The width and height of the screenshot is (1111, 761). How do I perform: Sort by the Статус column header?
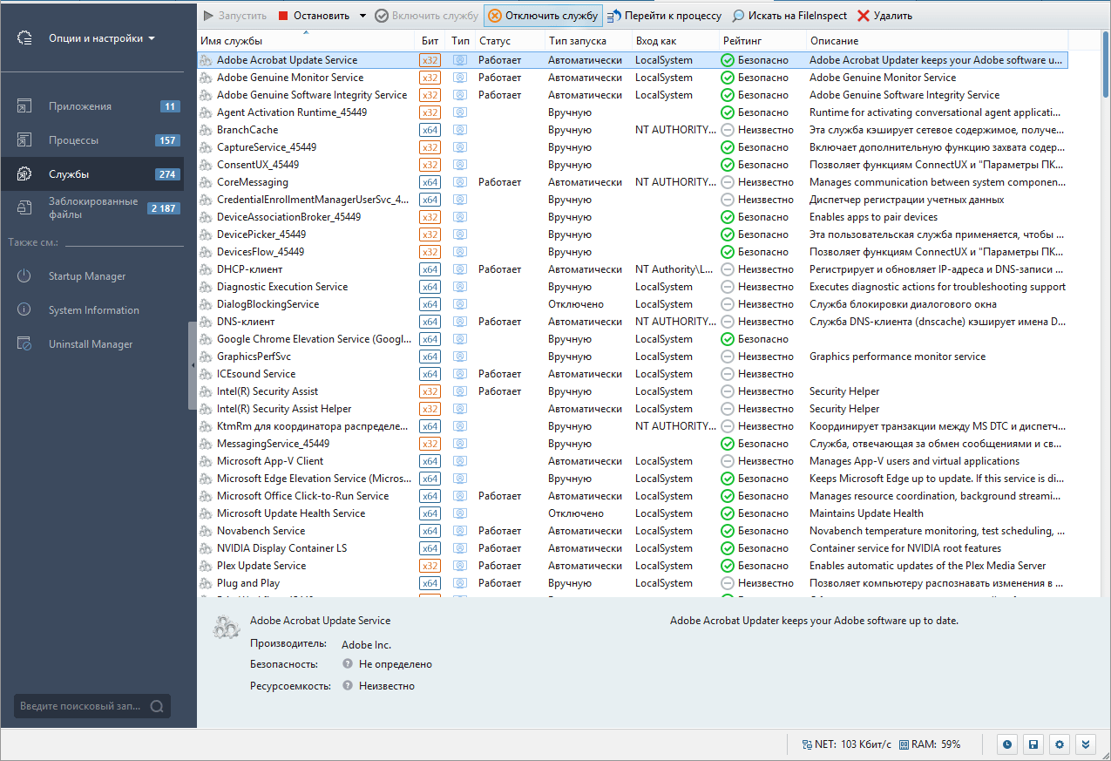(509, 41)
